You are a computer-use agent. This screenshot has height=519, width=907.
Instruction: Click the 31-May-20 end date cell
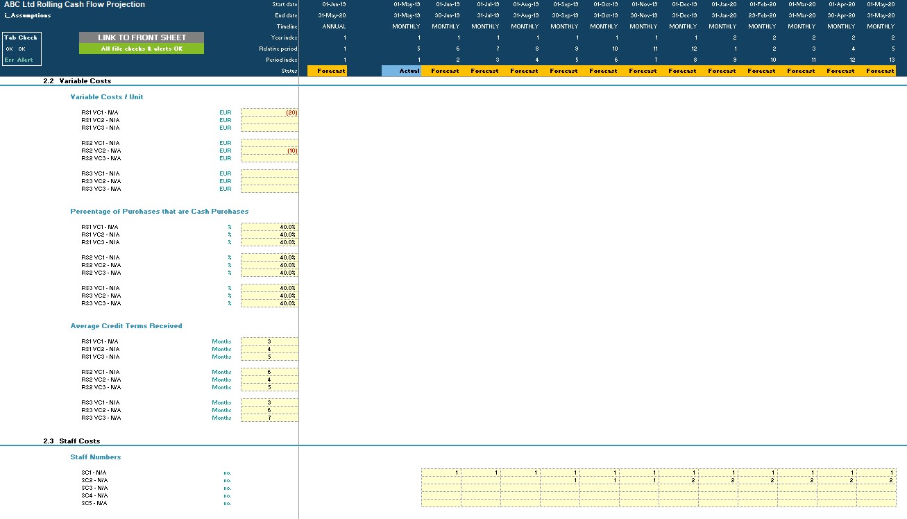[x=333, y=15]
